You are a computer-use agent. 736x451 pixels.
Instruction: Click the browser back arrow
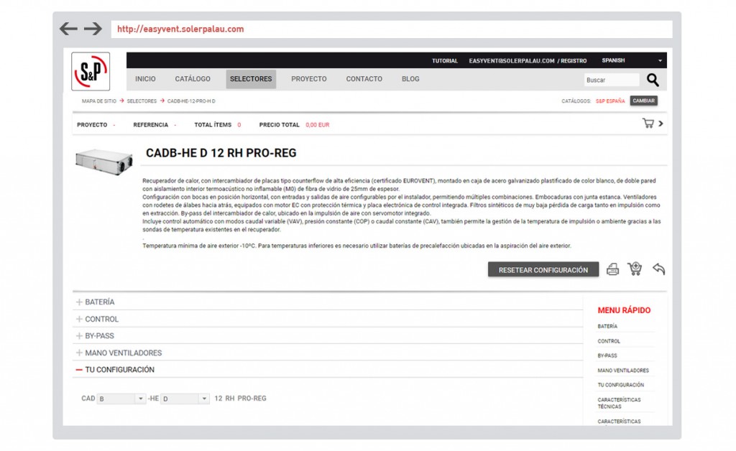68,29
